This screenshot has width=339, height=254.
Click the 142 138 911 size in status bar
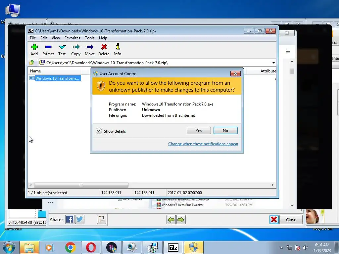[111, 193]
